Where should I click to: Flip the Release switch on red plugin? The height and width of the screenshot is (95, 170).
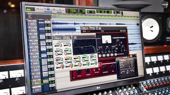[x=97, y=70]
